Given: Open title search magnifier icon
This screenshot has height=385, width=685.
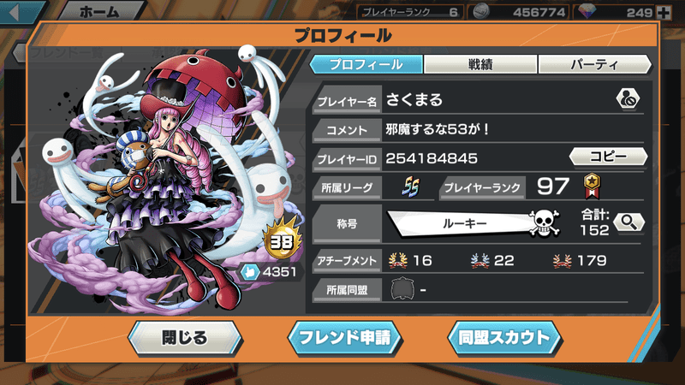Looking at the screenshot, I should pos(628,222).
